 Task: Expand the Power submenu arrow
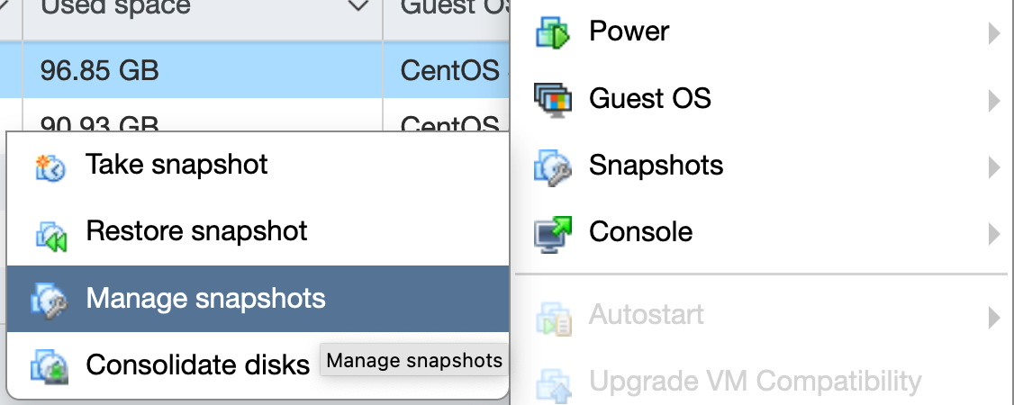[x=993, y=33]
